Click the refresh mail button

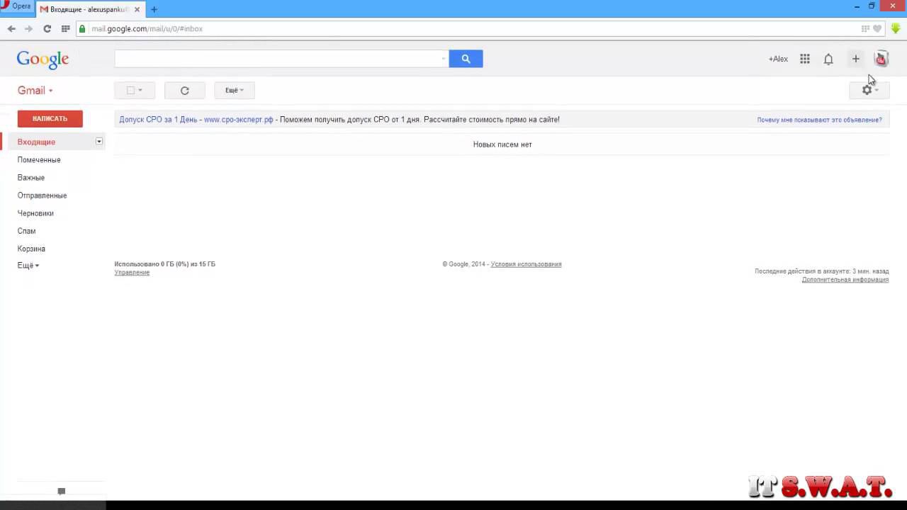pos(184,90)
